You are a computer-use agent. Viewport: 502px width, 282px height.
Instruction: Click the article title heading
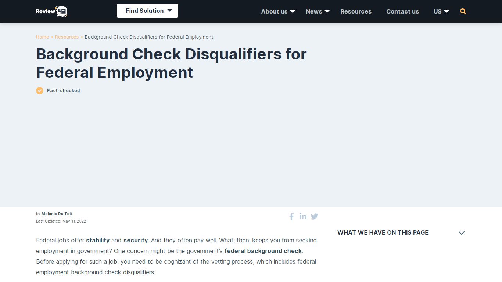pyautogui.click(x=171, y=63)
